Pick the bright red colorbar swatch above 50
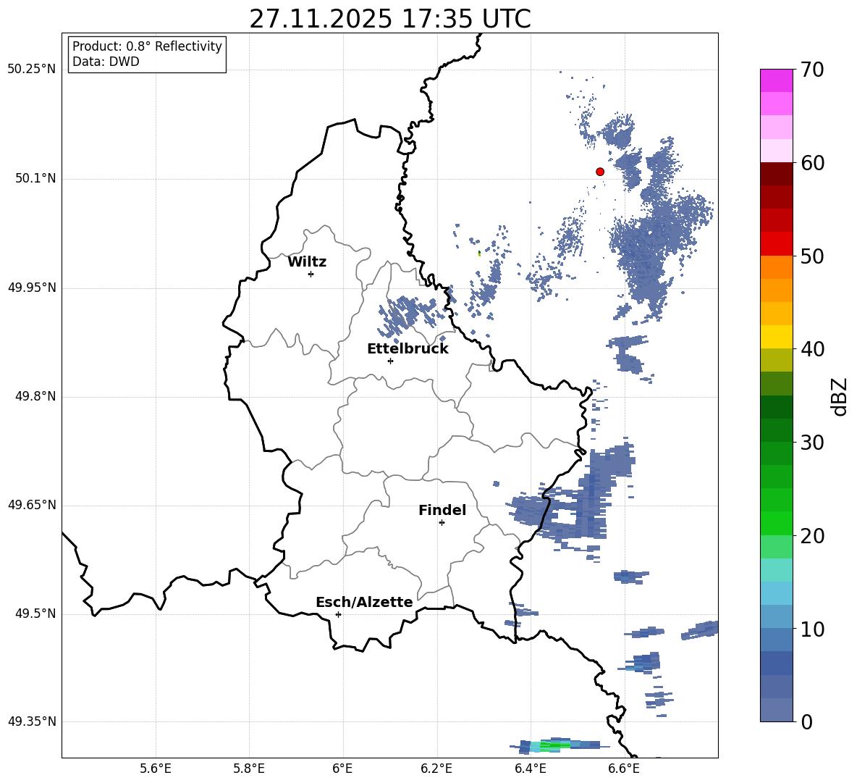Image resolution: width=857 pixels, height=783 pixels. 776,244
